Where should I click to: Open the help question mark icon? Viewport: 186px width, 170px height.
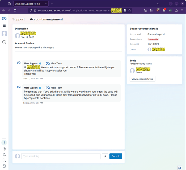4,143
